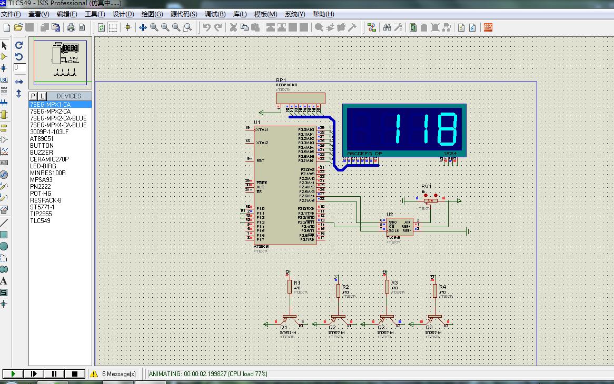This screenshot has height=384, width=614.
Task: Select TLC549 in devices list
Action: click(x=40, y=221)
